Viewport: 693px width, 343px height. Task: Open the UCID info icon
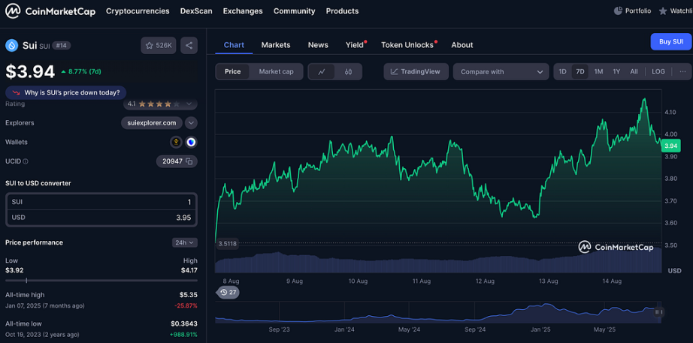[26, 161]
